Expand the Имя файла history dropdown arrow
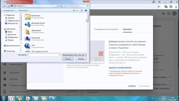Viewport: 179px width, 101px height. coord(59,55)
